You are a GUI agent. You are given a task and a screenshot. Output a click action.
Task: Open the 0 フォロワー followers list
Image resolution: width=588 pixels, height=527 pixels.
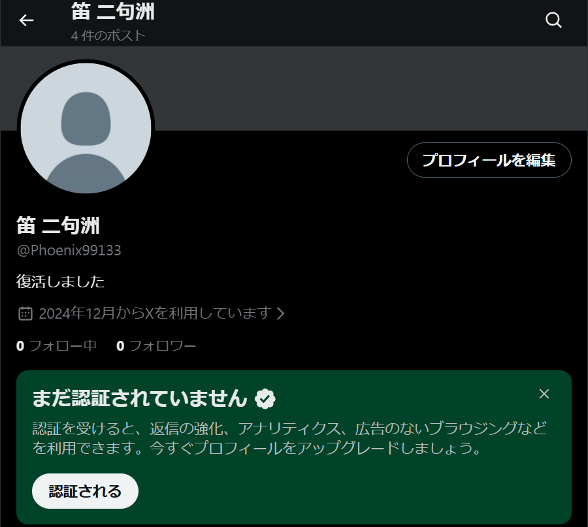pos(156,346)
